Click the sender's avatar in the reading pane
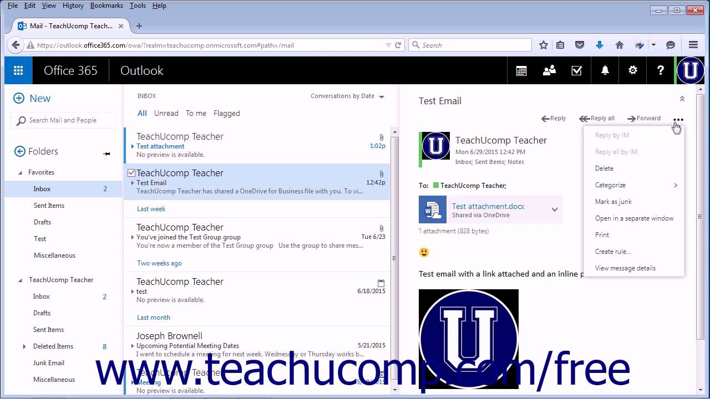 [x=435, y=146]
